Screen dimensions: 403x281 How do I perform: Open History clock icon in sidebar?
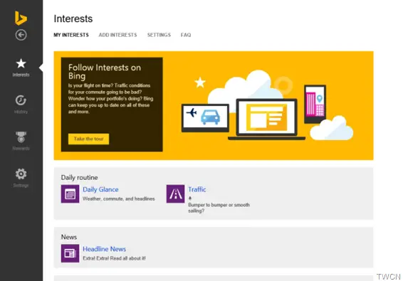click(x=21, y=100)
